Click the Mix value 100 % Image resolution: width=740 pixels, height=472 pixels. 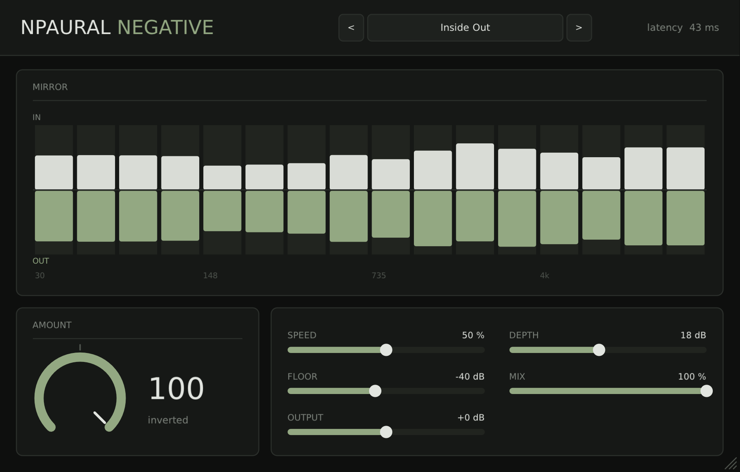point(692,377)
